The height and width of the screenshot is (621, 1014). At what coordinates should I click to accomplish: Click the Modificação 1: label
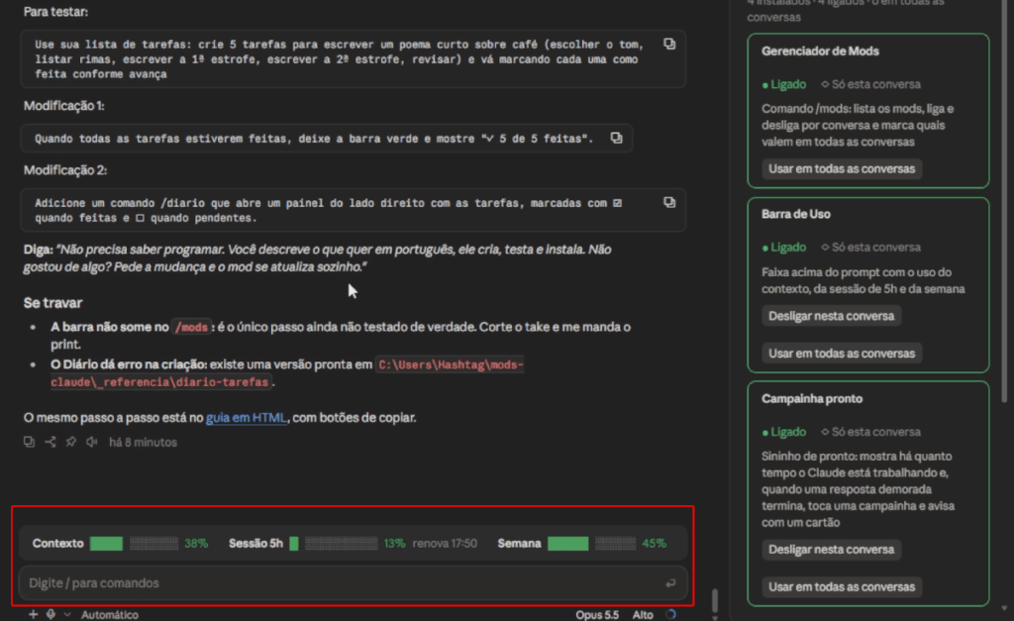[64, 105]
